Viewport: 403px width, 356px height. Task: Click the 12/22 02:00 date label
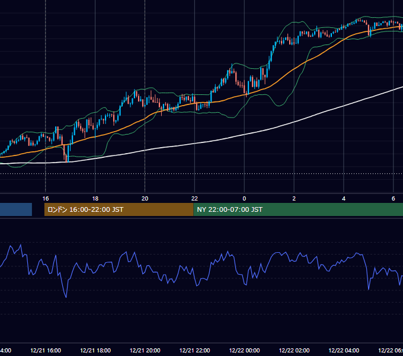[x=295, y=350]
